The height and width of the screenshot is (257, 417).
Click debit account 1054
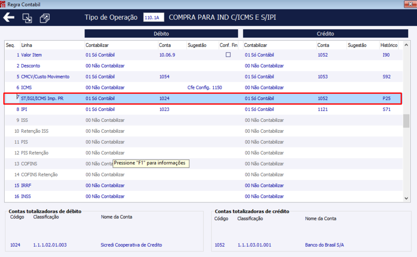pyautogui.click(x=164, y=76)
